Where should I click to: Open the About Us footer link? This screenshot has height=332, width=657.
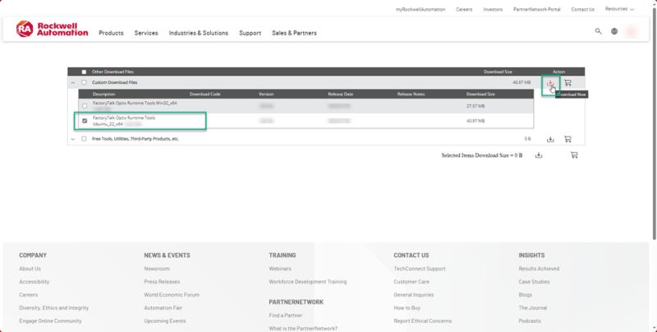pos(30,269)
